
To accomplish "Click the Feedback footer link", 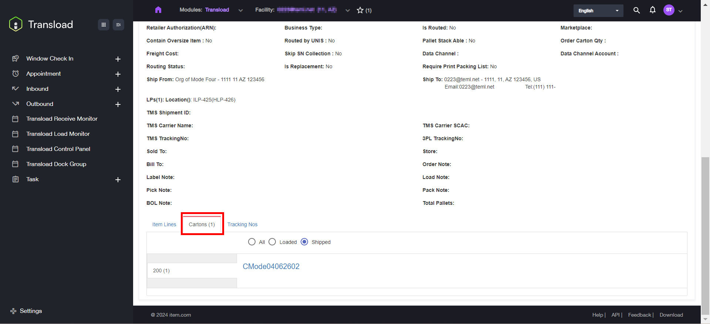I will coord(639,315).
